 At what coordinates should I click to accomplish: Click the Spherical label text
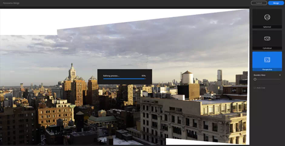pos(267,27)
